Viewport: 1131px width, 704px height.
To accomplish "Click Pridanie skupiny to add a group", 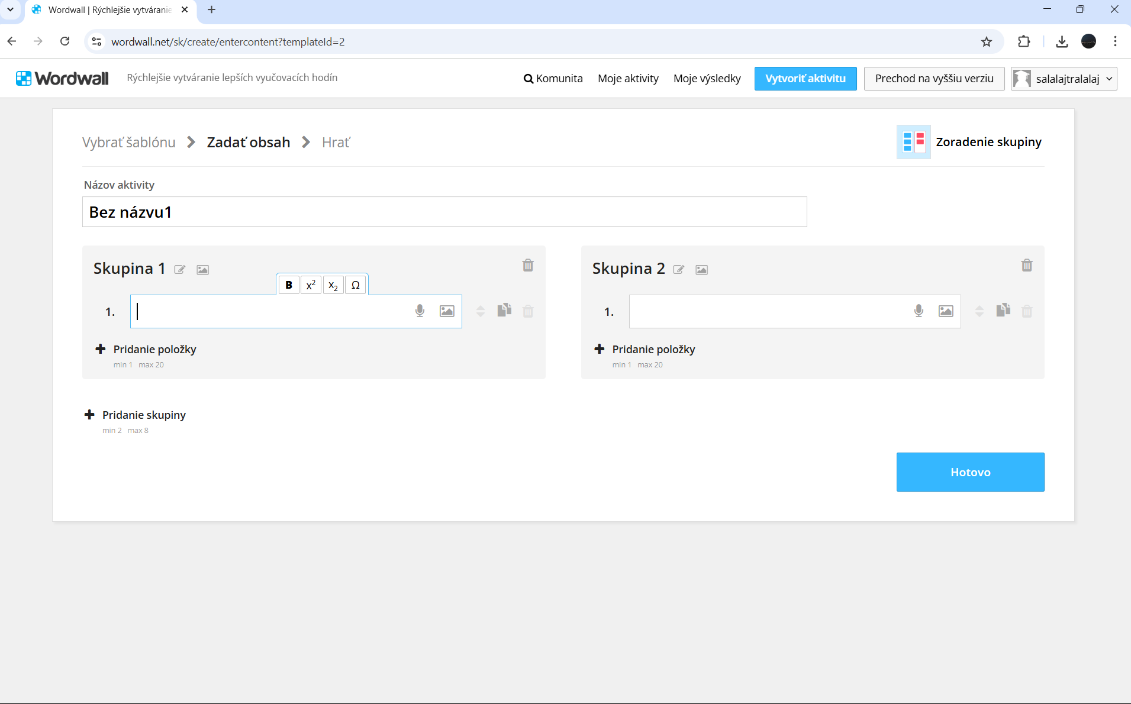I will [x=143, y=415].
